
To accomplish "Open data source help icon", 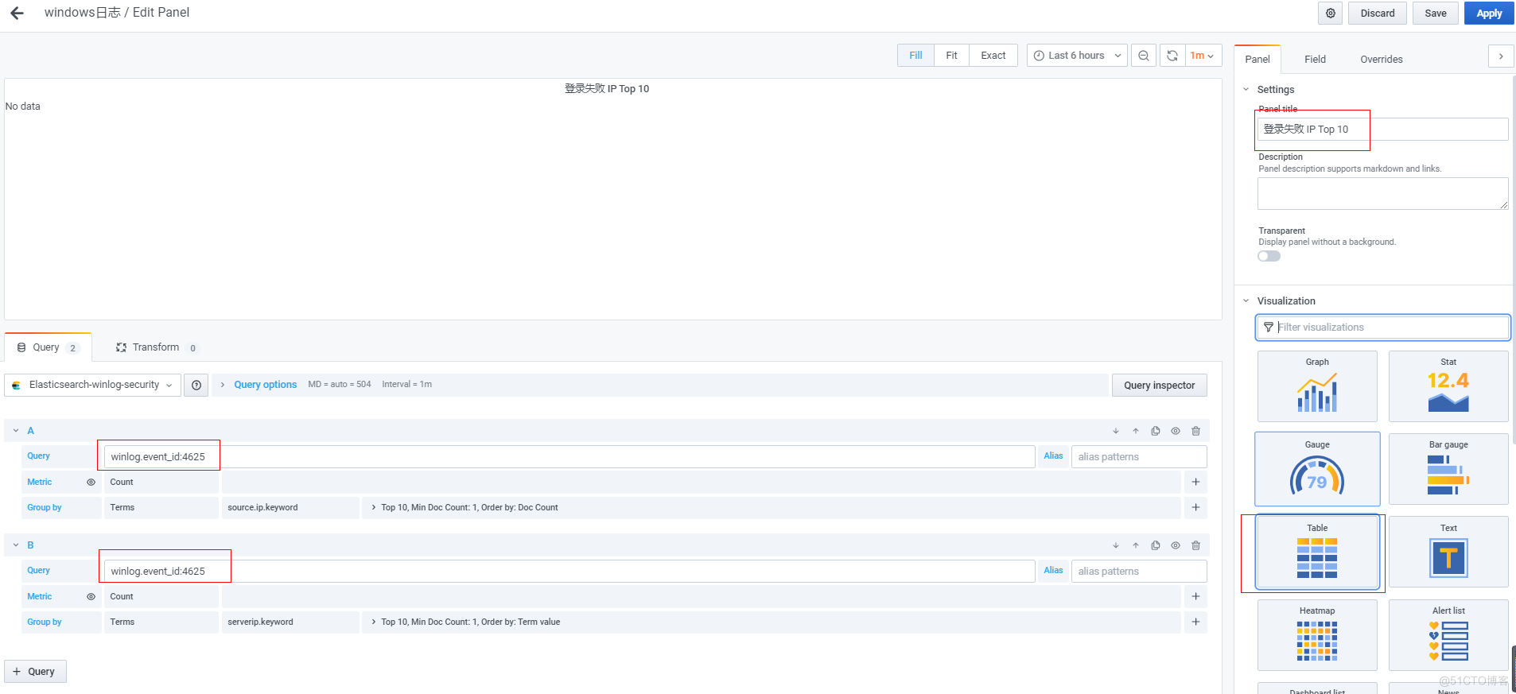I will pyautogui.click(x=196, y=385).
